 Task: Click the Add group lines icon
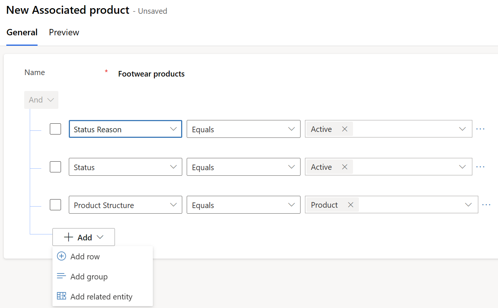61,276
